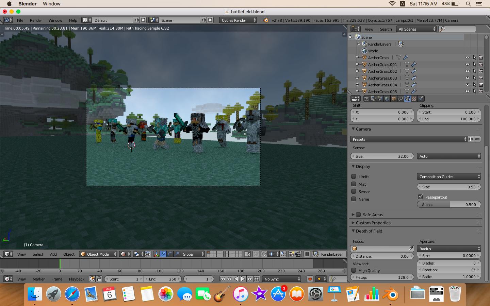Click the automatic keyframe record button
490x306 pixels.
[310, 279]
